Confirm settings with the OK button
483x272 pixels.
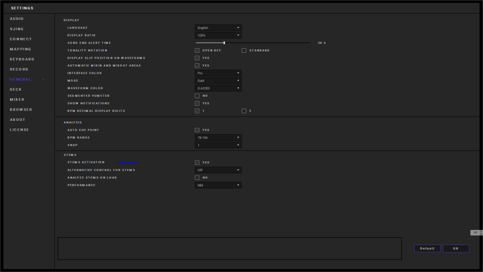456,248
